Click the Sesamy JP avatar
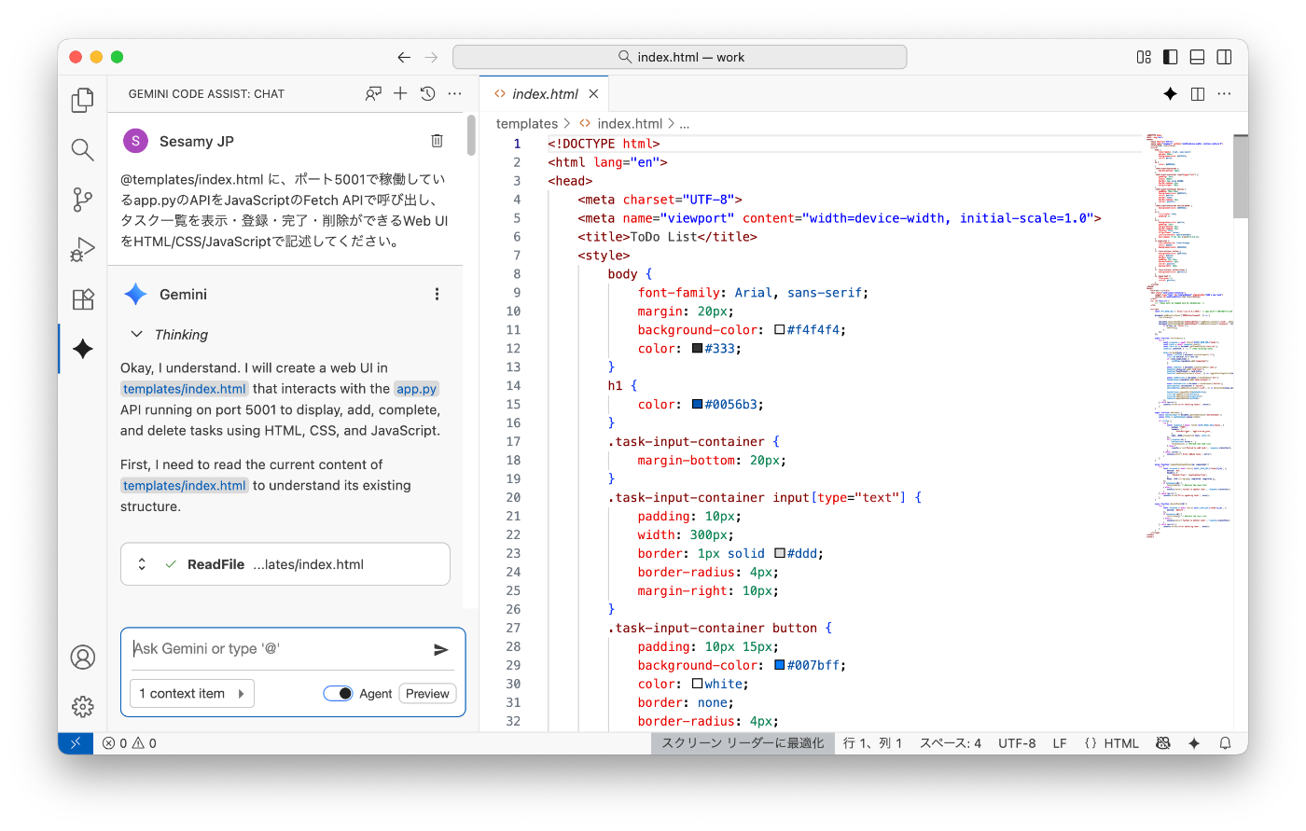1306x831 pixels. [x=136, y=141]
